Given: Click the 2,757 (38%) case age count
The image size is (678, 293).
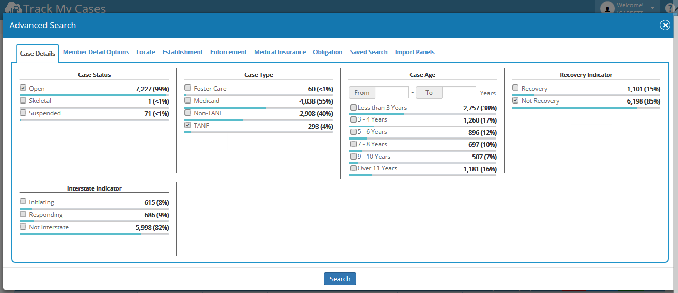Looking at the screenshot, I should 480,108.
